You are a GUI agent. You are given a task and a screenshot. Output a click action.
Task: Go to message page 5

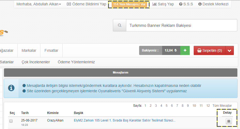click(166, 106)
